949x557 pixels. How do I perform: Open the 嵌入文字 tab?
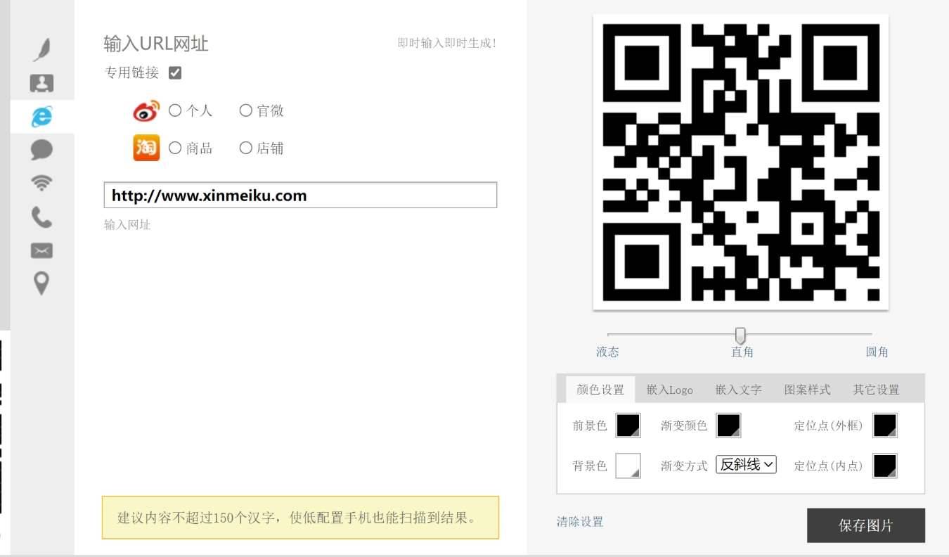pos(738,389)
